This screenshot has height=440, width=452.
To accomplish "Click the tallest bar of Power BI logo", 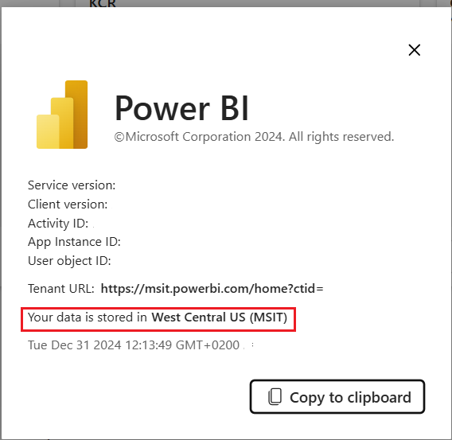I will point(76,115).
